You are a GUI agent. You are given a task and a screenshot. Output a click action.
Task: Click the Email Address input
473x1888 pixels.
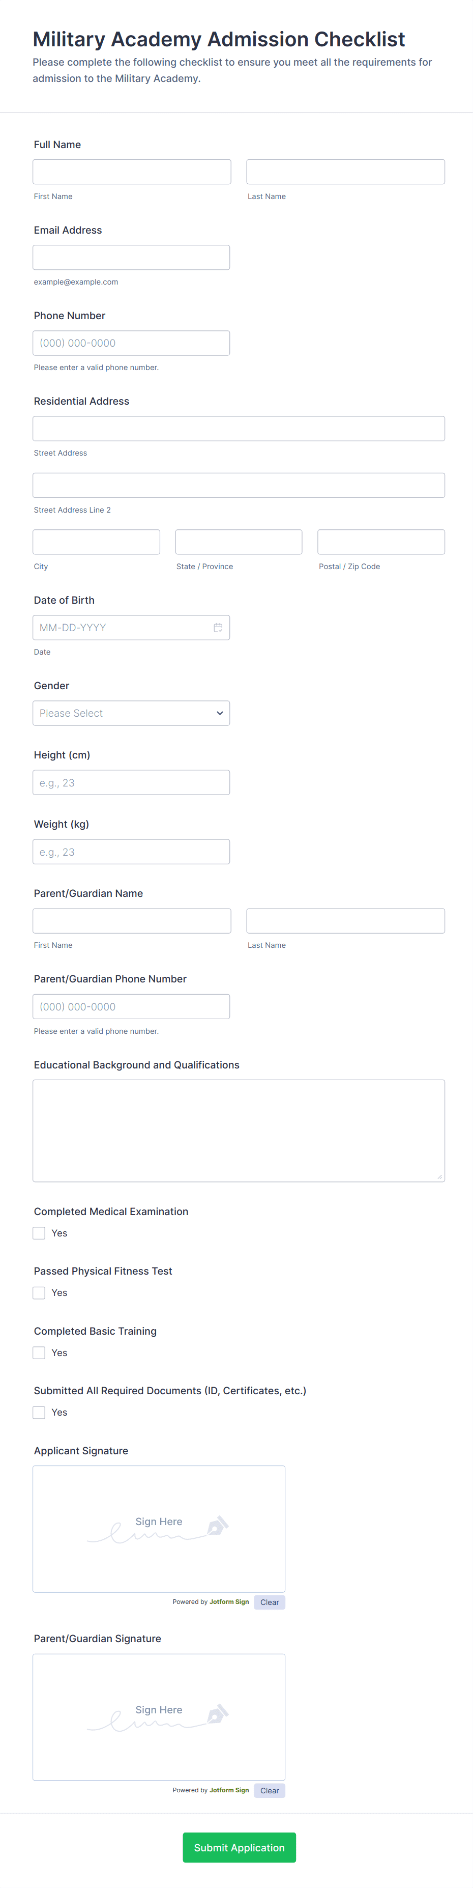click(131, 257)
